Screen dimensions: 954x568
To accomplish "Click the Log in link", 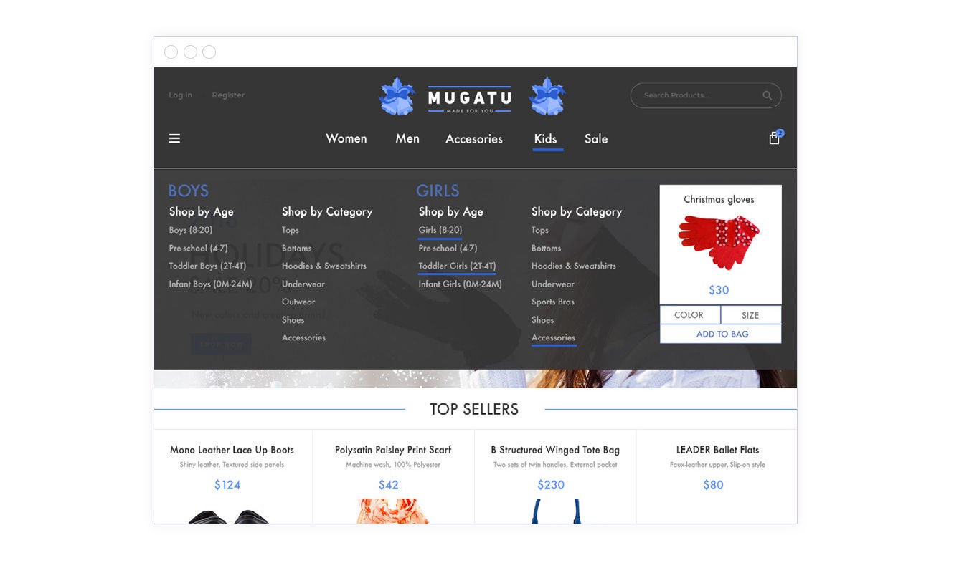I will pyautogui.click(x=180, y=95).
